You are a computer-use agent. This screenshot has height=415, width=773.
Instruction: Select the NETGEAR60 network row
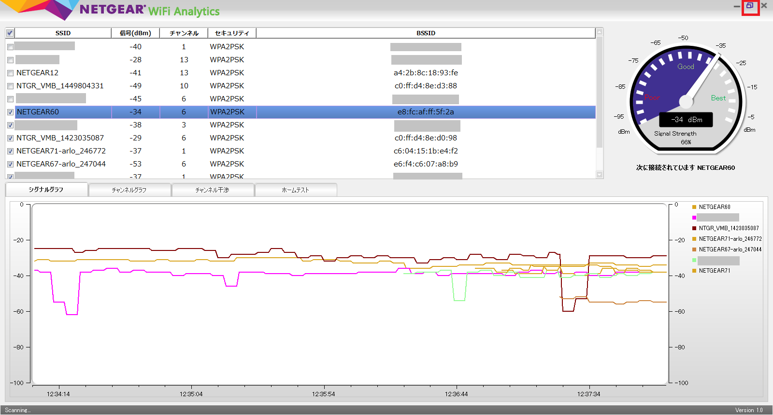click(x=301, y=112)
